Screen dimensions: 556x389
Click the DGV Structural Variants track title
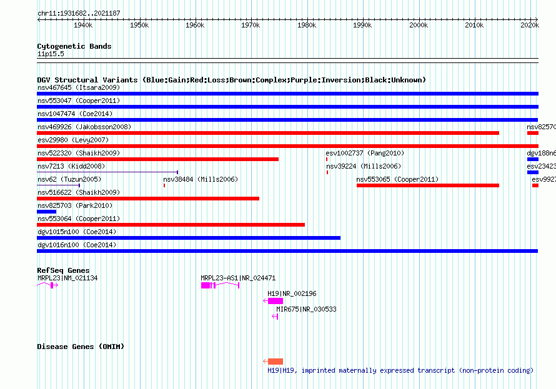(232, 80)
